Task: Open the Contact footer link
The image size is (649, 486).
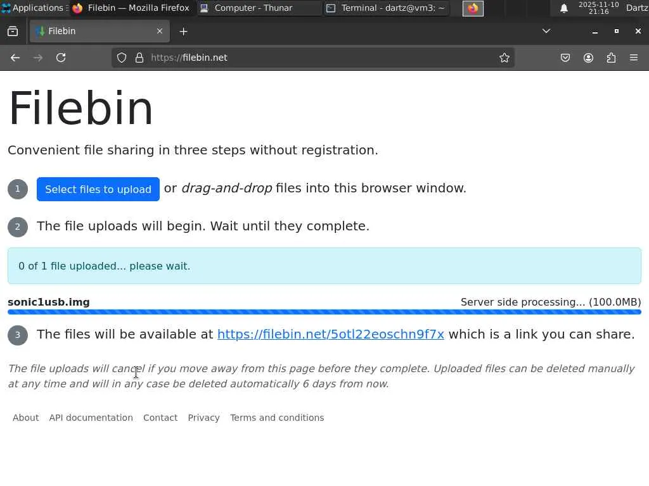Action: coord(160,418)
